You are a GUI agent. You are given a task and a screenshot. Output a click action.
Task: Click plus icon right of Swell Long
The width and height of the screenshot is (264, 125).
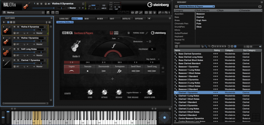(163, 68)
